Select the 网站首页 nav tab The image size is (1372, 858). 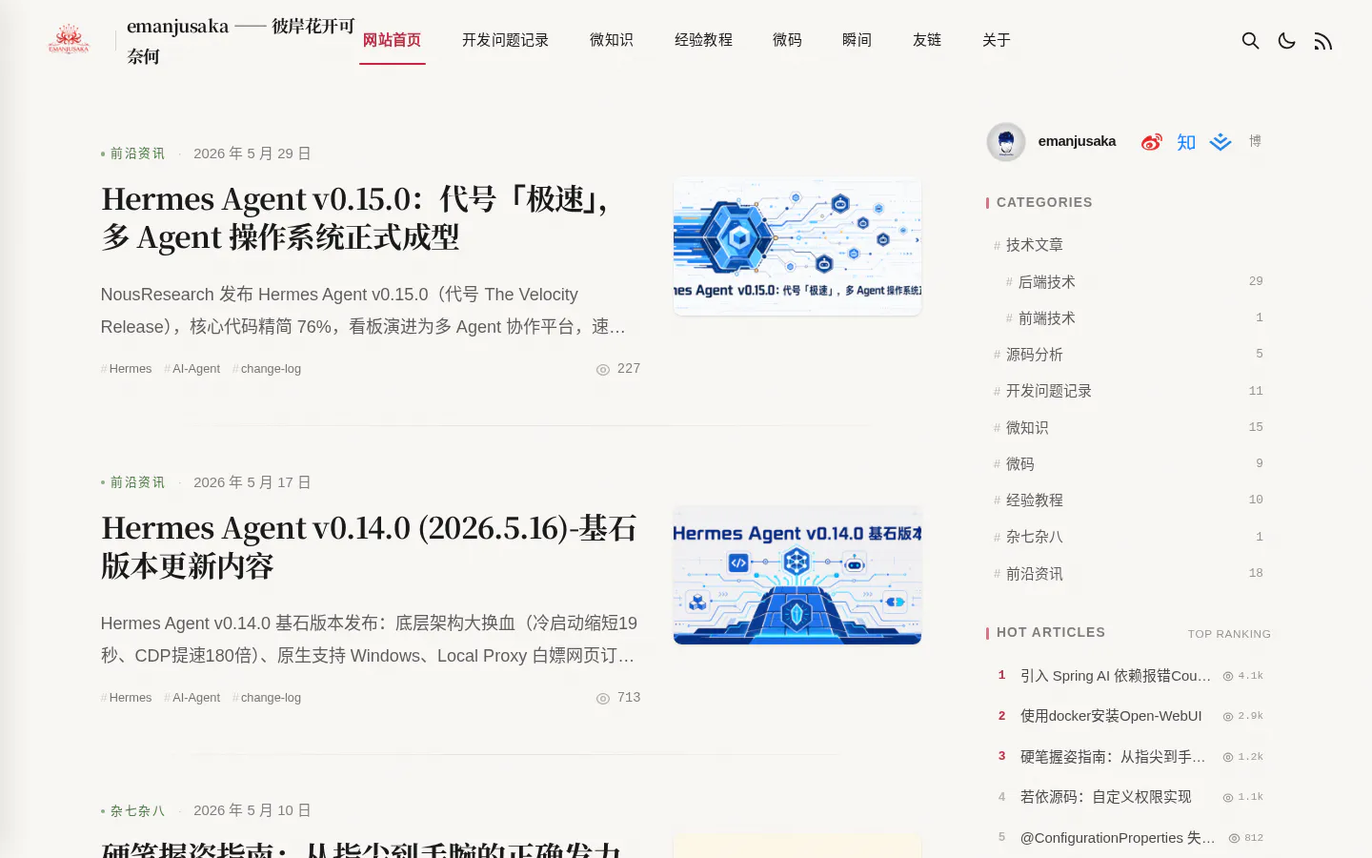click(392, 40)
